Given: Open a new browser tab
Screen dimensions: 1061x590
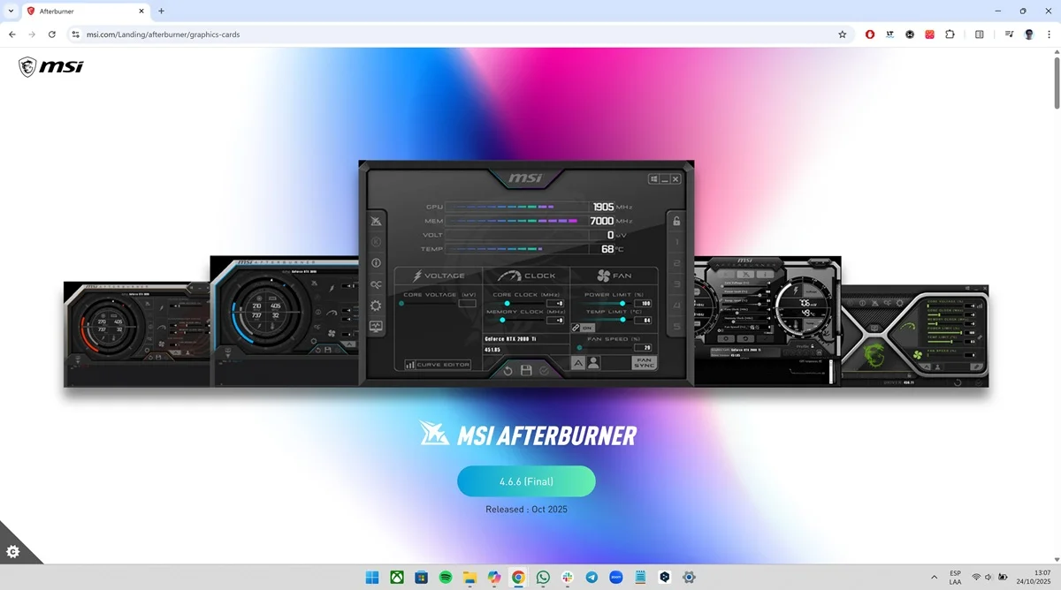Looking at the screenshot, I should [x=161, y=11].
